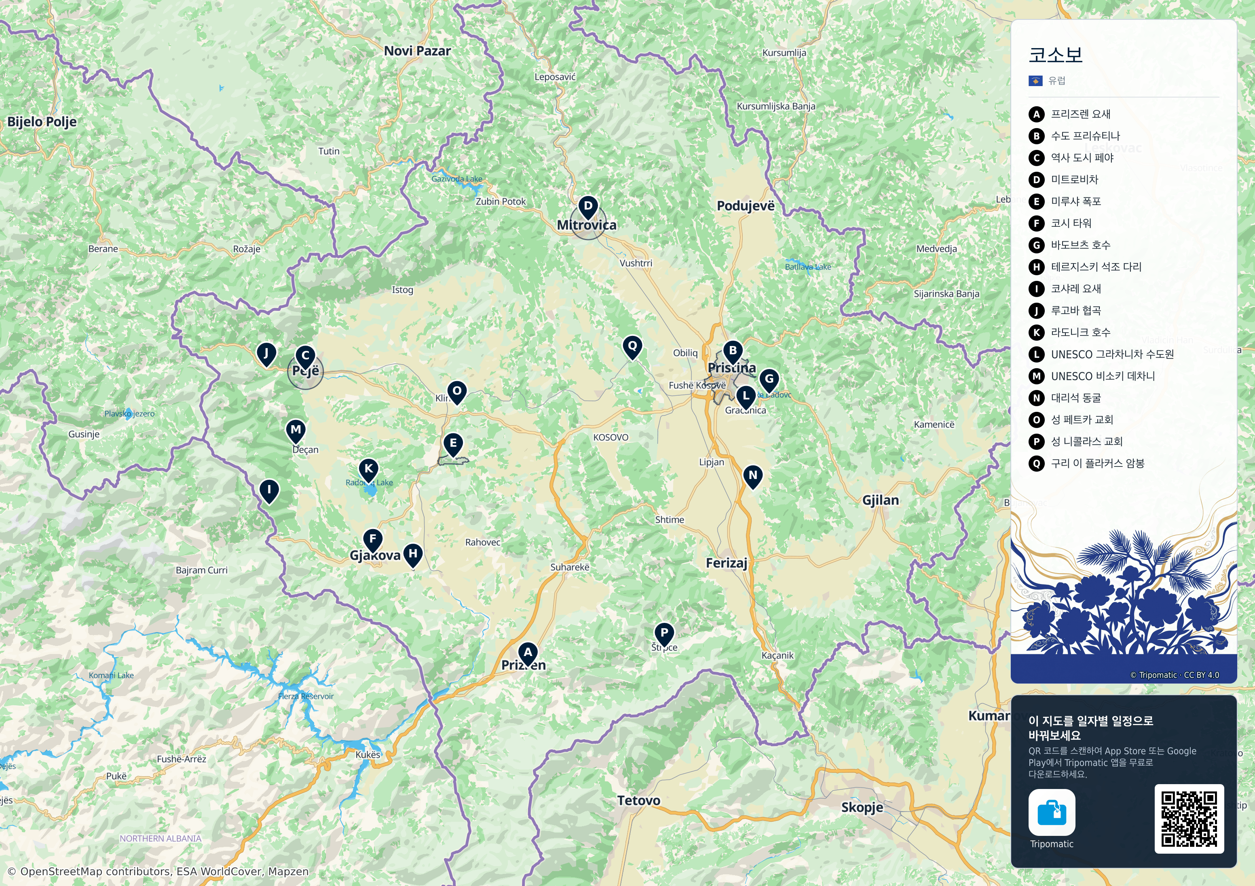Select map pin Q west of Obiliq

coord(632,348)
